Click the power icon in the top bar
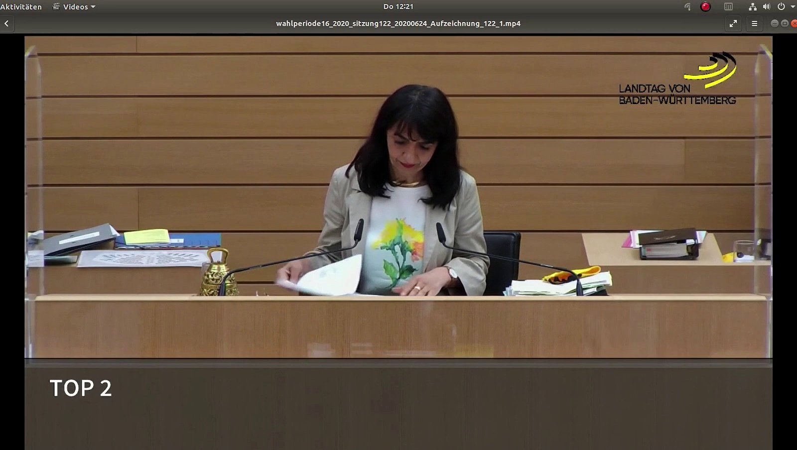 click(781, 6)
